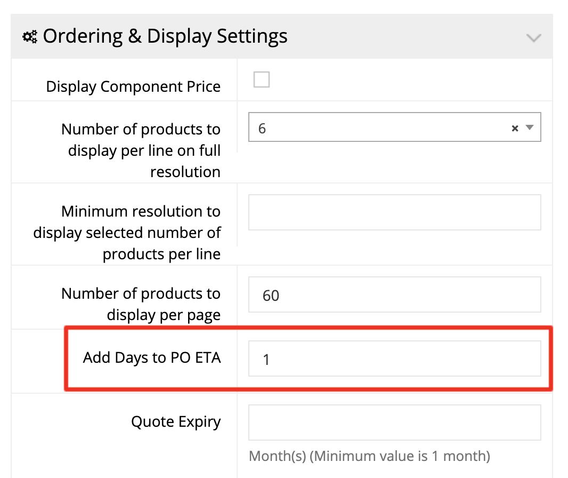Enable the Display Component Price checkbox
The image size is (568, 478).
click(262, 80)
